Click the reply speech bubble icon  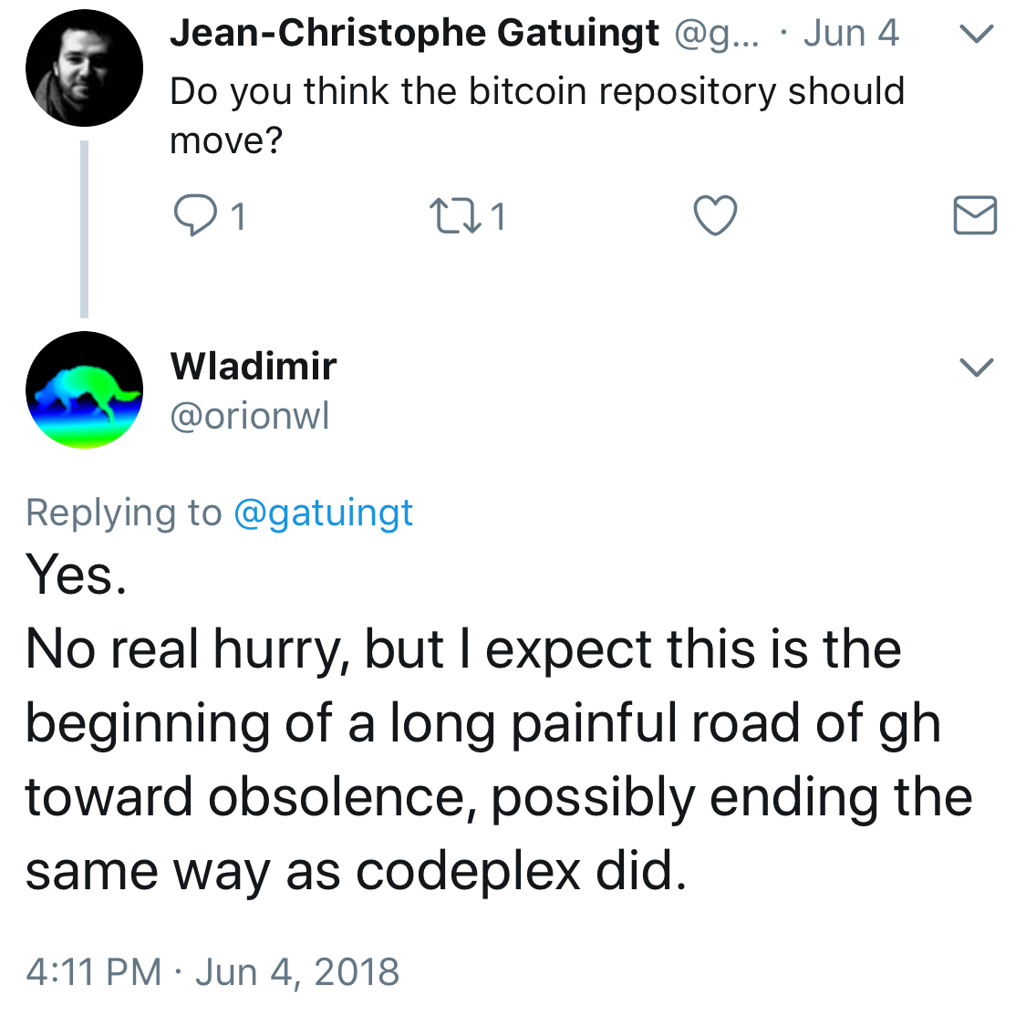[194, 215]
